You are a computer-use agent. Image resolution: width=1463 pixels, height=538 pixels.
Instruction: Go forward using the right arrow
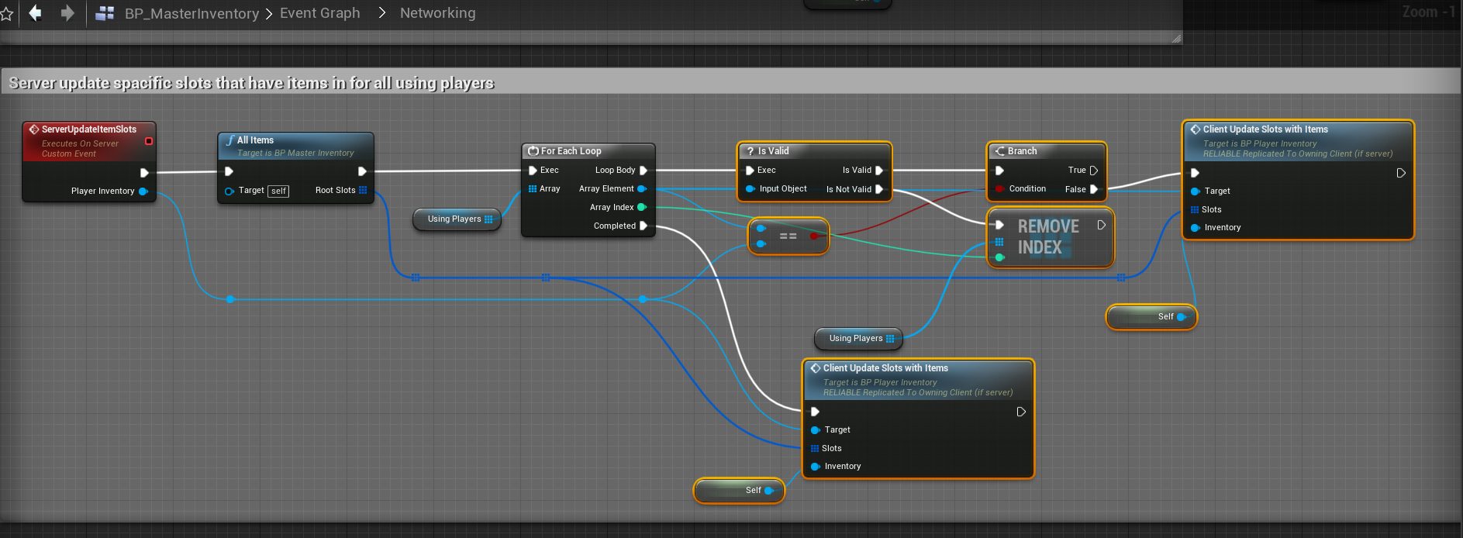[x=67, y=13]
